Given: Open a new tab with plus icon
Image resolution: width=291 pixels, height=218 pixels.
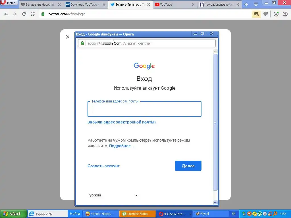Looking at the screenshot, I should point(246,5).
